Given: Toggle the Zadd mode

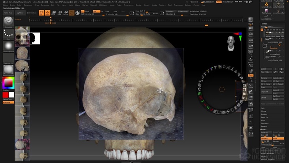Looking at the screenshot, I should [107, 11].
